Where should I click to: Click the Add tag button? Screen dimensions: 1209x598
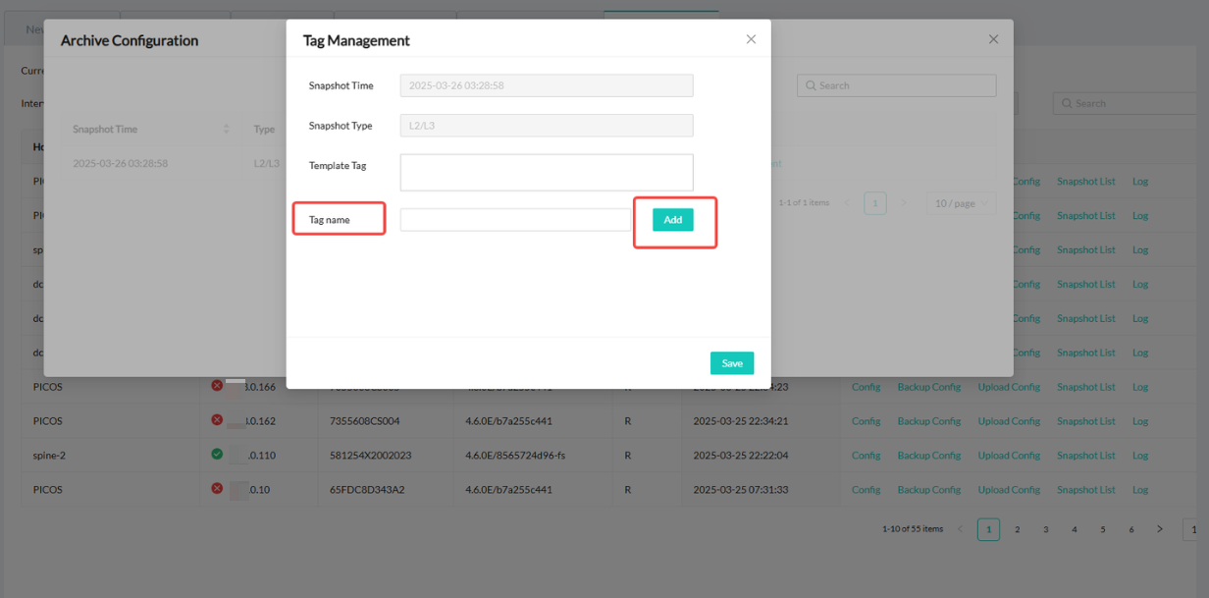pyautogui.click(x=672, y=220)
